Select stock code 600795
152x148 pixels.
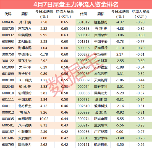pos(8,145)
